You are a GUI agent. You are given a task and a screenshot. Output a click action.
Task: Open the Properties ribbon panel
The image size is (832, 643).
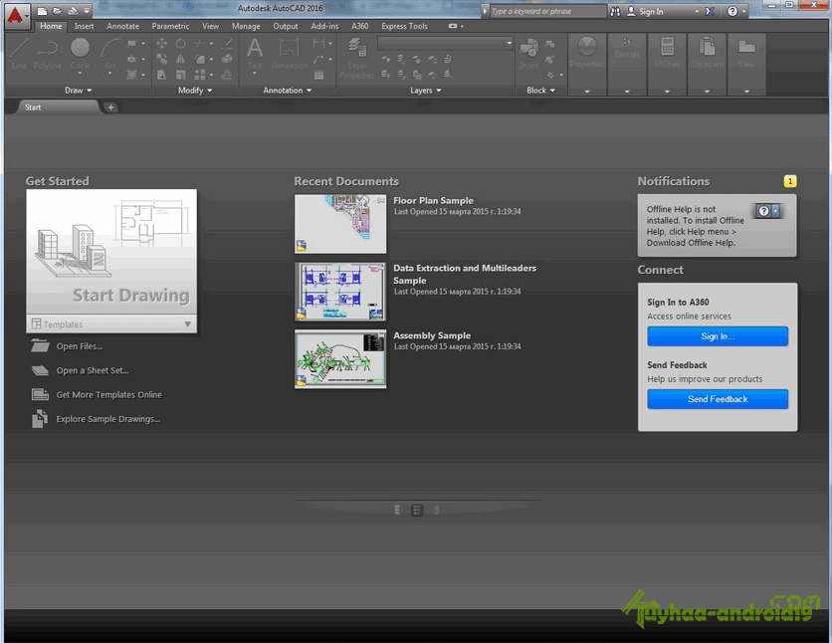click(587, 64)
